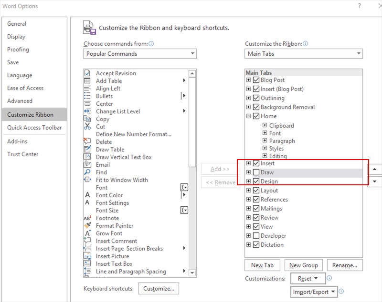Image resolution: width=382 pixels, height=302 pixels.
Task: Go to the Advanced options category
Action: (20, 101)
